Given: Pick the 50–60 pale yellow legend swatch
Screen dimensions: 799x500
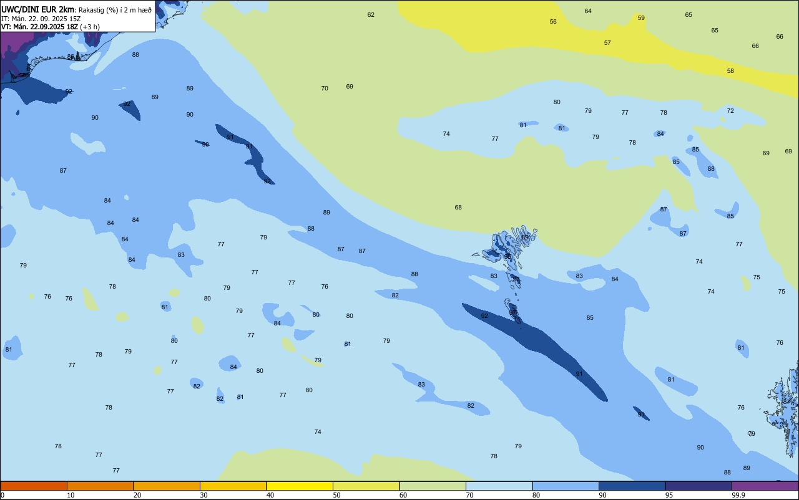Looking at the screenshot, I should click(x=366, y=486).
